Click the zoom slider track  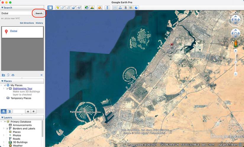click(236, 62)
